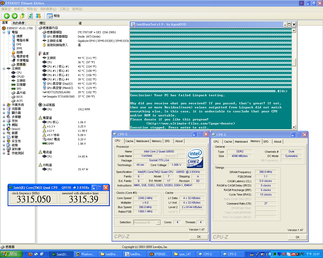The height and width of the screenshot is (258, 323).
Task: Expand the 效能測試 tree node
Action: pos(4,153)
